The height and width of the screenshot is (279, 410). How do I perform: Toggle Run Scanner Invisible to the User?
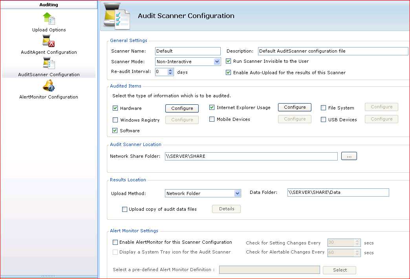click(x=228, y=61)
